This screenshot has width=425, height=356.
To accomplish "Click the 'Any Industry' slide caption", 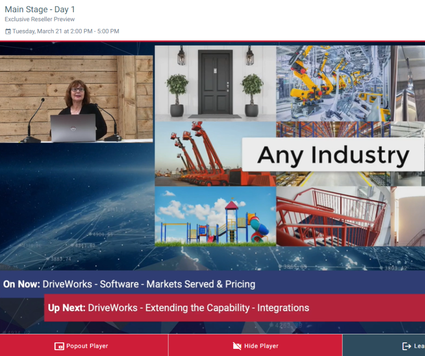I will (x=333, y=155).
